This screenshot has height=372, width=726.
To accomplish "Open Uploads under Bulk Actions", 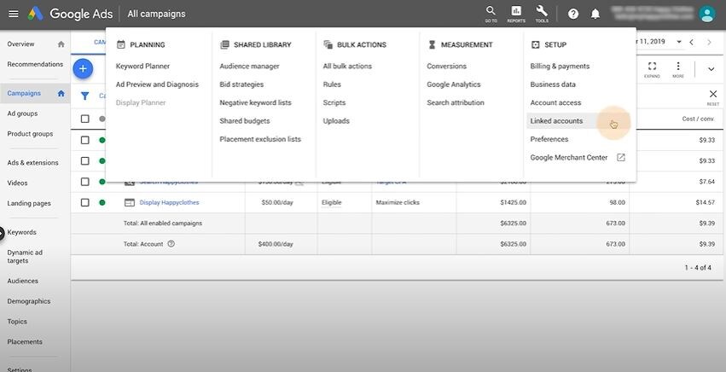I will tap(336, 121).
